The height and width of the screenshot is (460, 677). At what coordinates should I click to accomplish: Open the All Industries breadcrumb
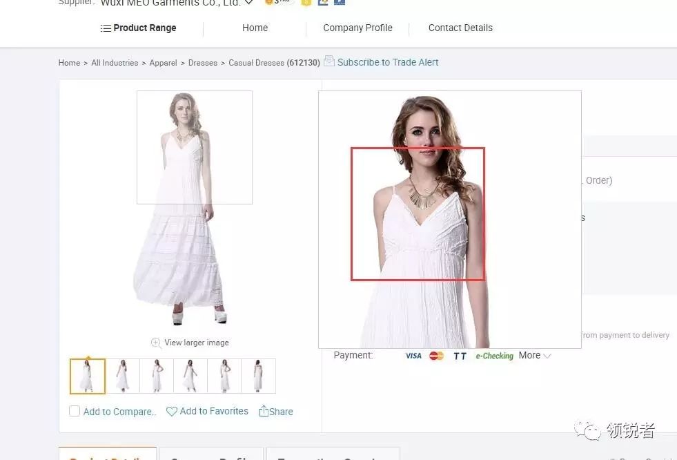(115, 63)
